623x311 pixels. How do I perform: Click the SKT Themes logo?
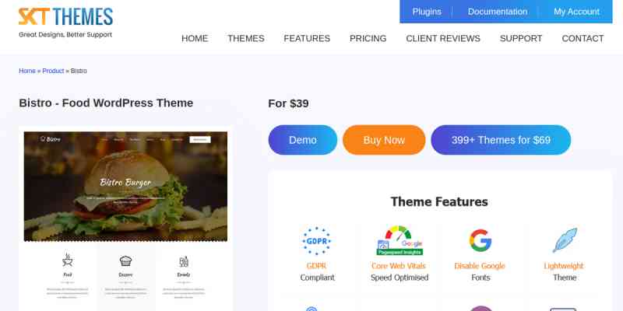(65, 23)
